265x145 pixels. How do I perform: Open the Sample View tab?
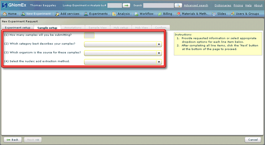click(97, 27)
